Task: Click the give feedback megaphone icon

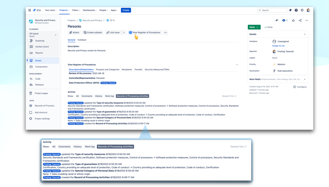Action: [277, 20]
